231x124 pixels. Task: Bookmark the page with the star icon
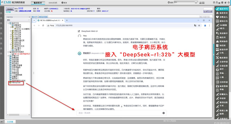coord(199,25)
